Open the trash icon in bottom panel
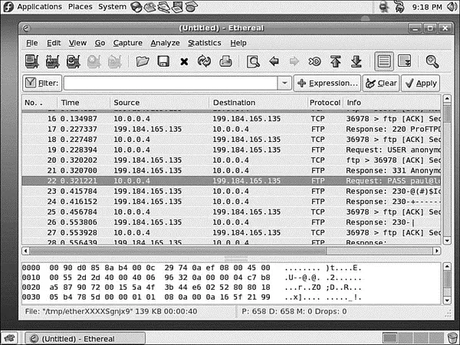The image size is (460, 345). click(453, 339)
